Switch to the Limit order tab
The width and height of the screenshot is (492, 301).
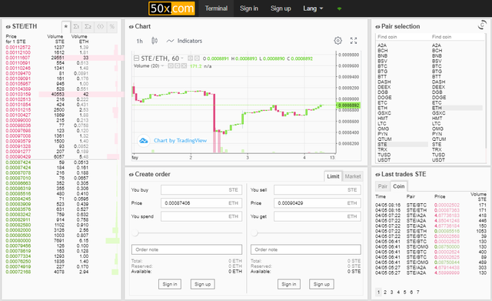(333, 176)
